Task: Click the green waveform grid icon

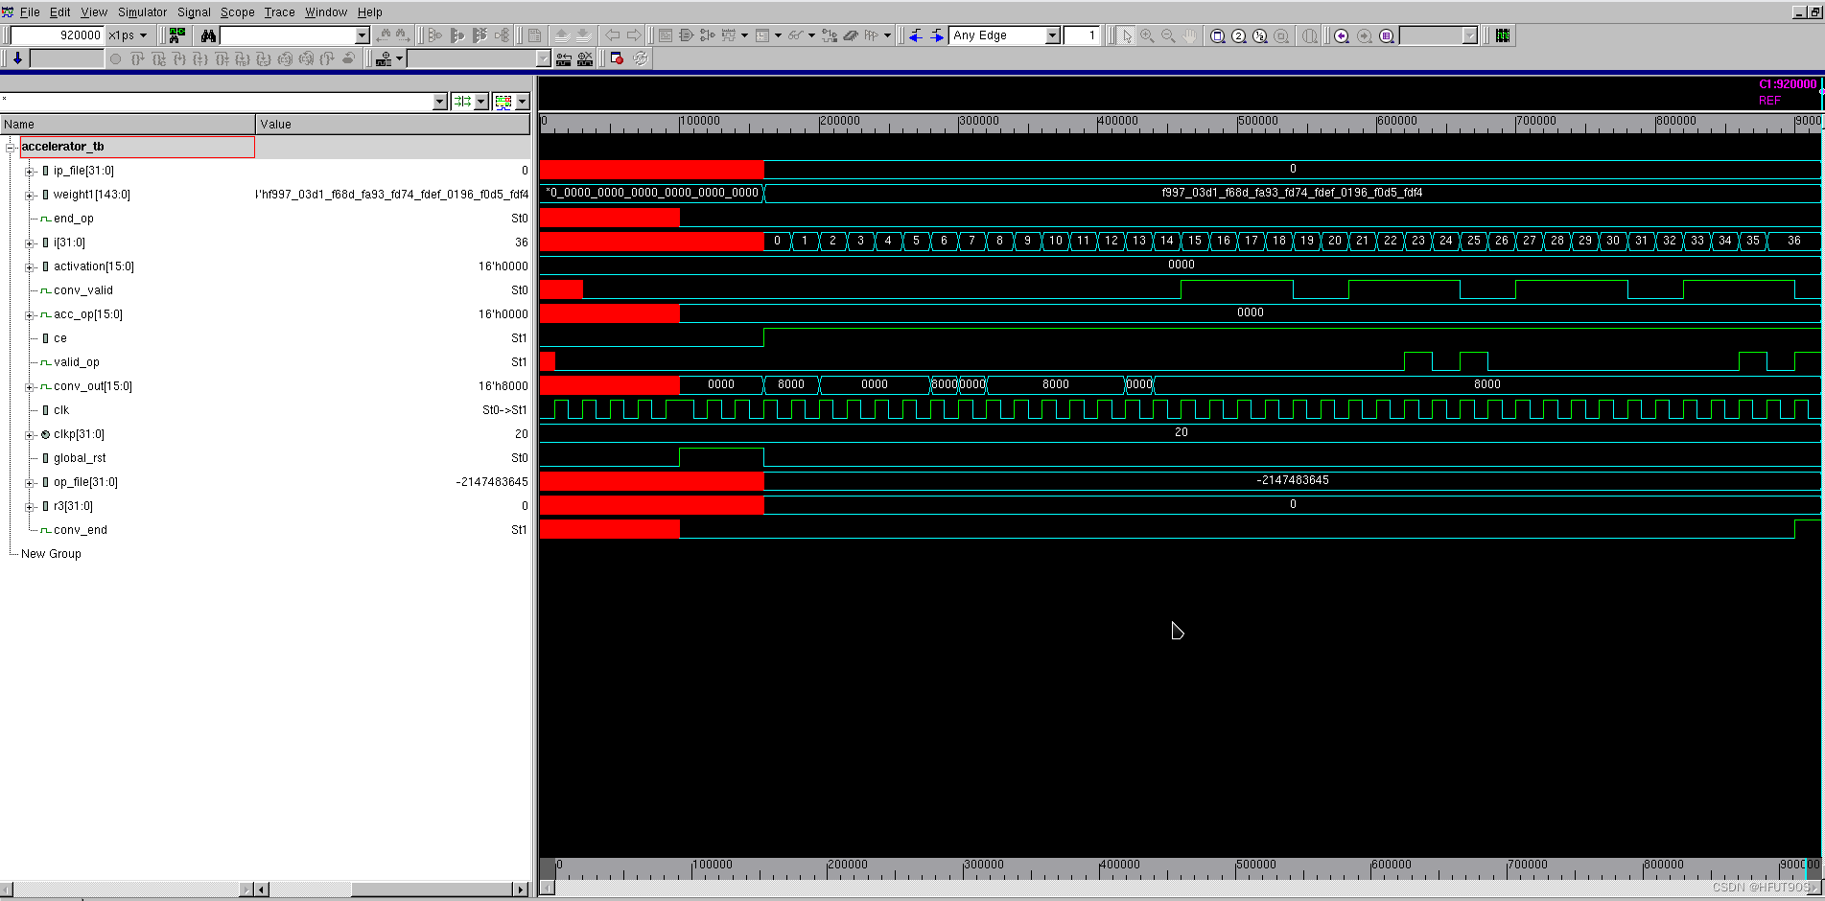Action: pos(1503,35)
